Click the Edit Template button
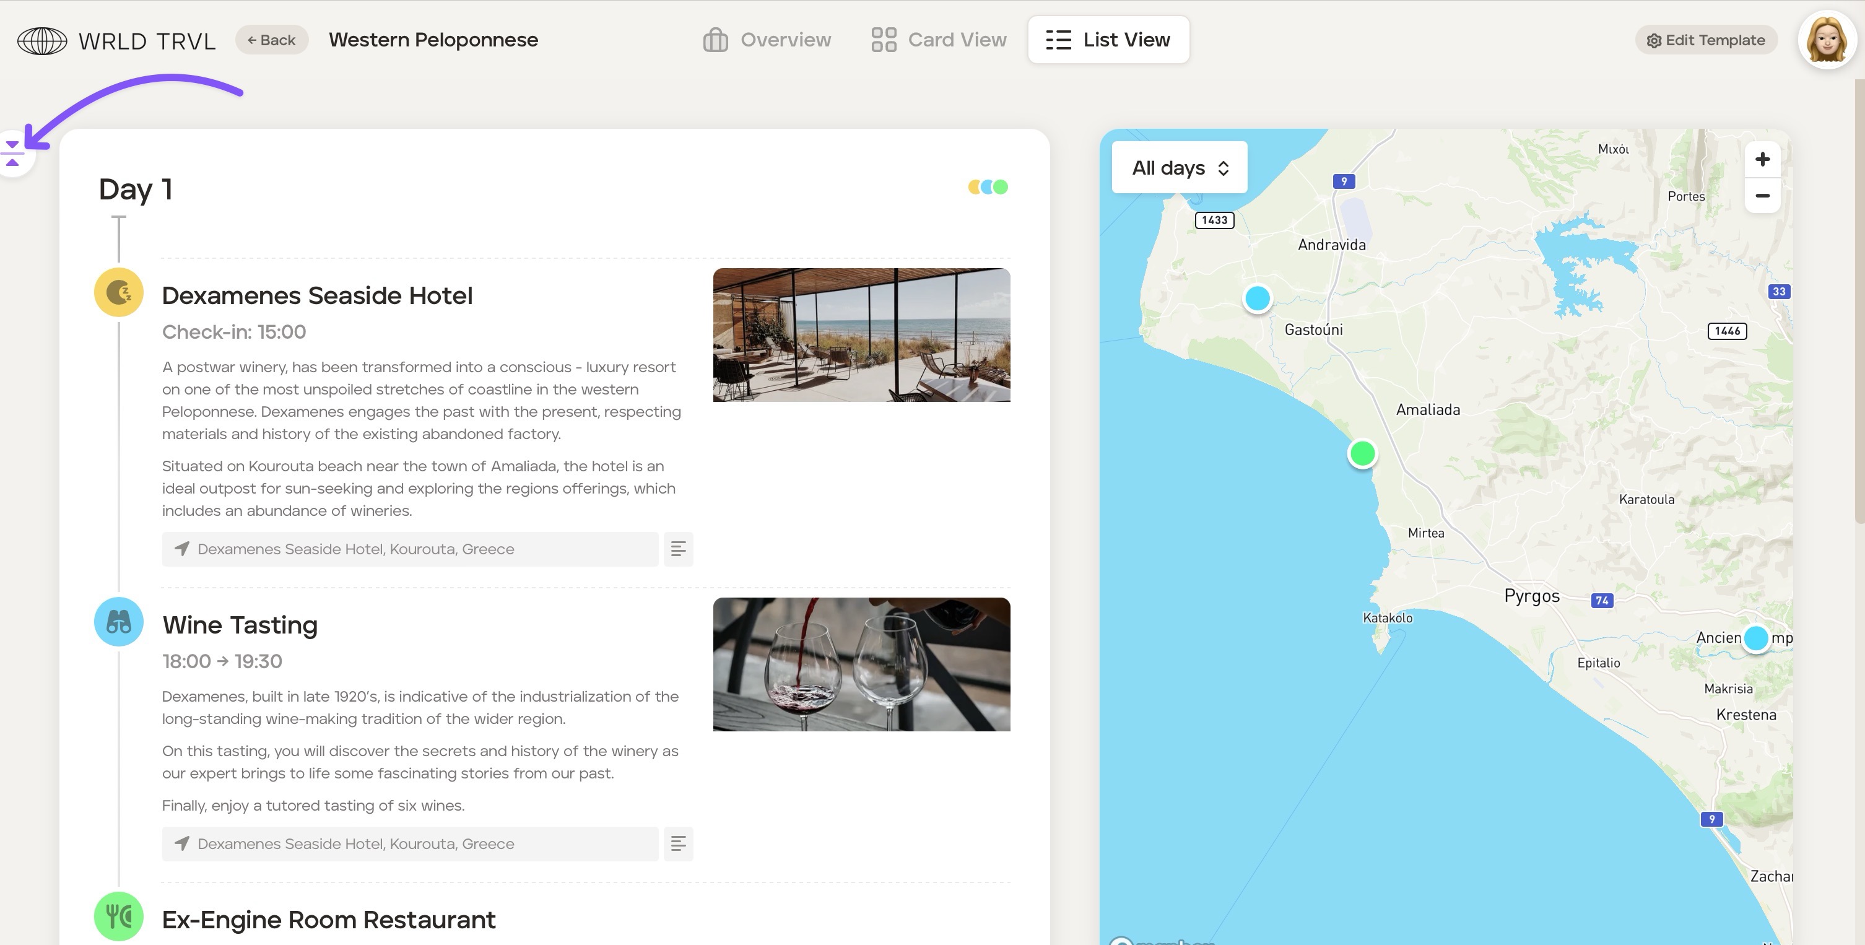 [1706, 40]
